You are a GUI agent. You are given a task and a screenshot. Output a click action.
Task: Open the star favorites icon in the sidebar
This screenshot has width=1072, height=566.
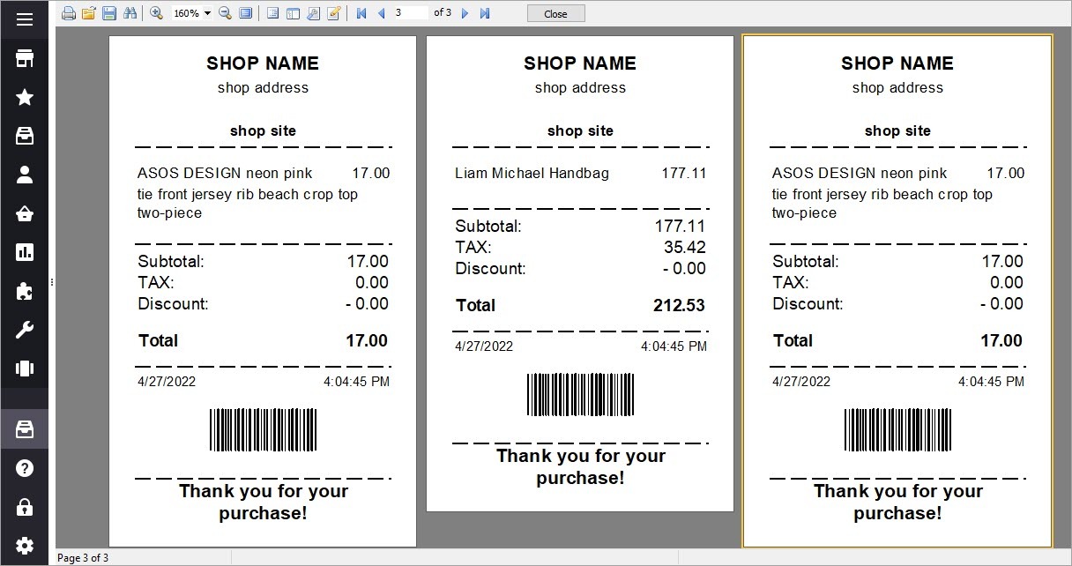(x=25, y=97)
